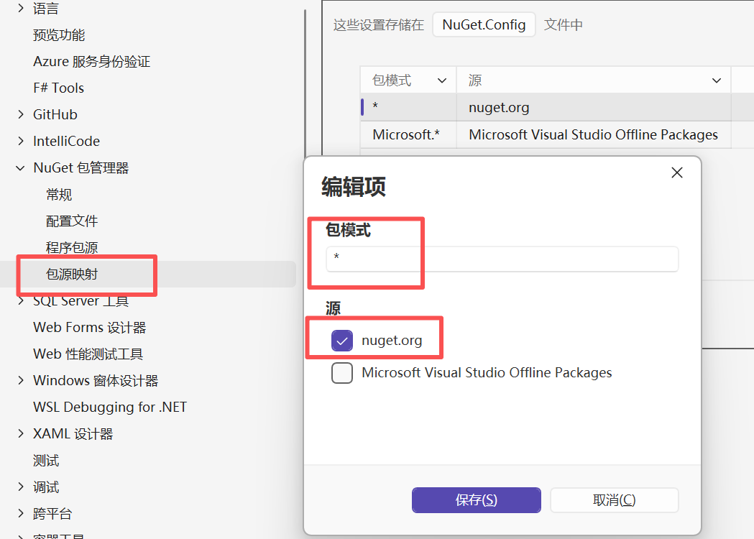Expand the XAML 设计器 node

tap(20, 434)
